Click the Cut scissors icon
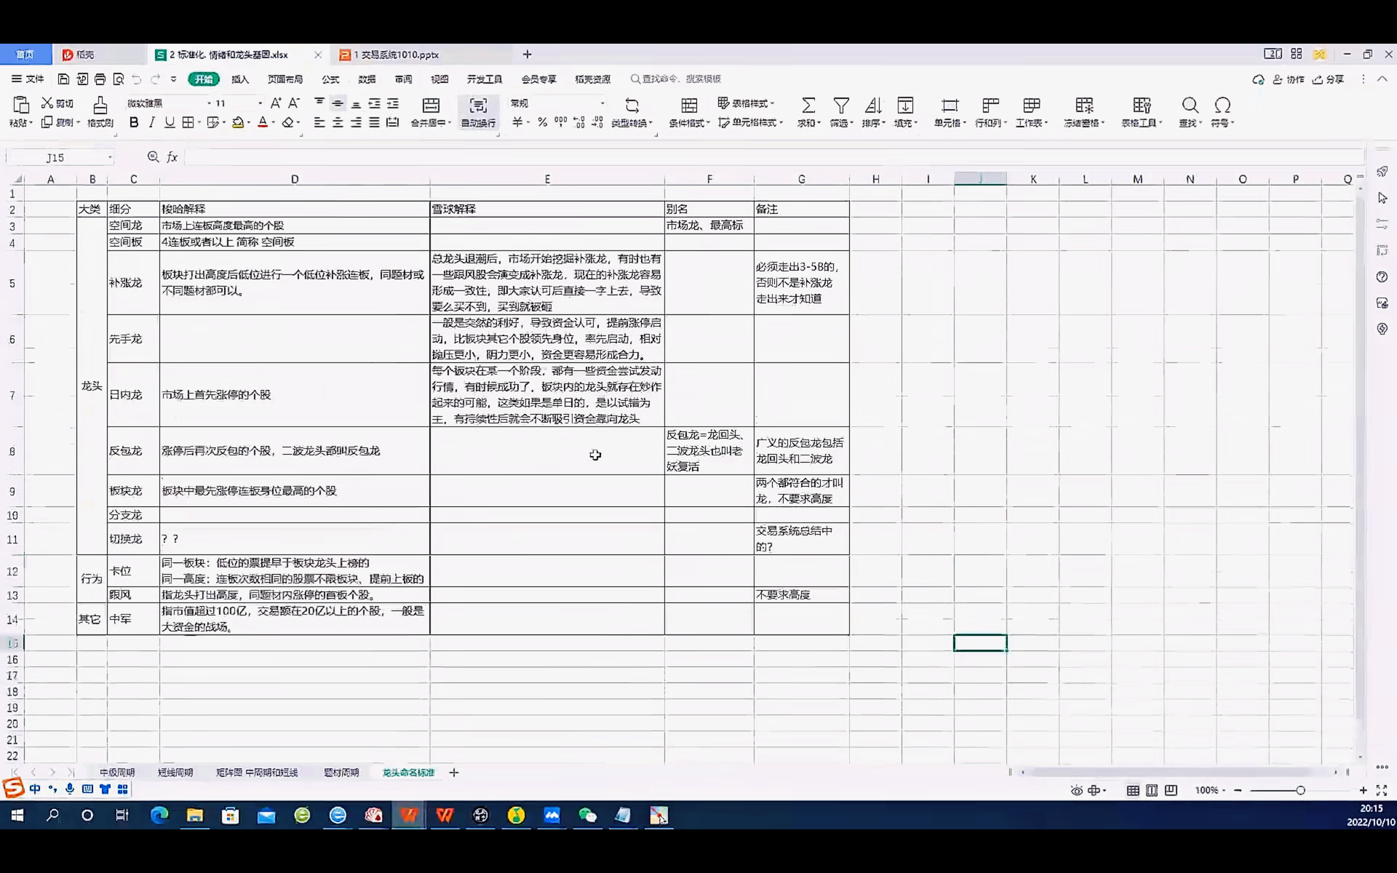 tap(47, 103)
